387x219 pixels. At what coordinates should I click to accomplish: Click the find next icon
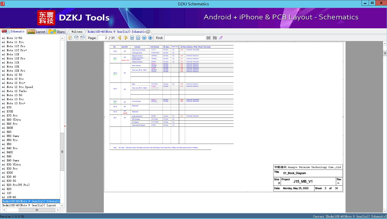point(215,38)
